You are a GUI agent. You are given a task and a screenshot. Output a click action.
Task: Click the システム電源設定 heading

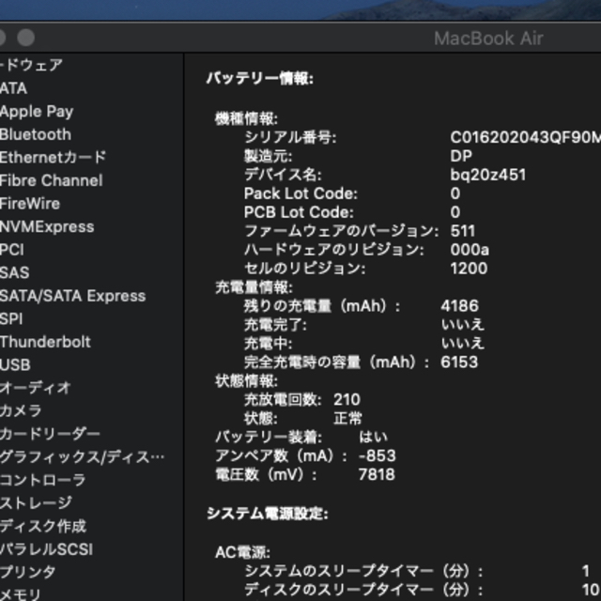click(x=268, y=514)
